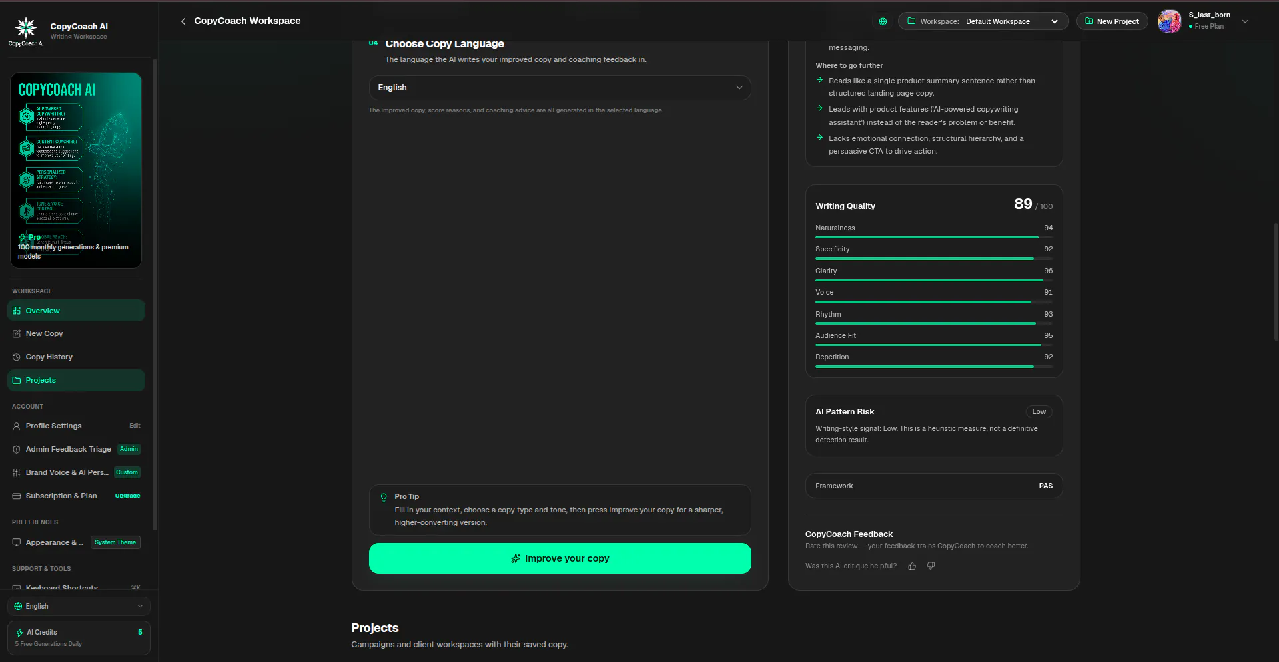Click the Rhythm score value 93
Image resolution: width=1279 pixels, height=662 pixels.
(1048, 315)
